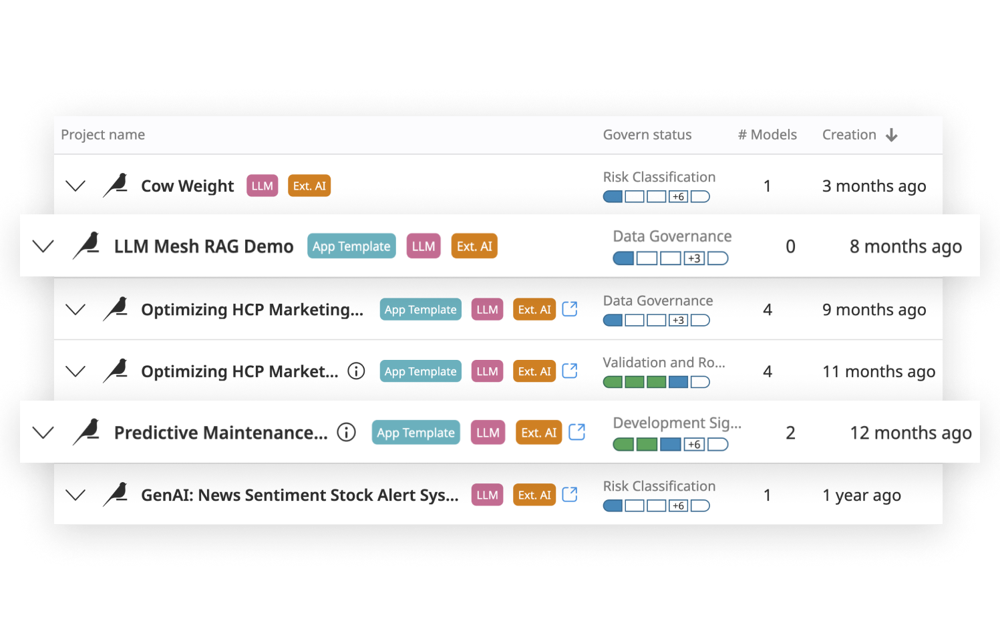This screenshot has width=1000, height=641.
Task: Open external link for GenAI News Sentiment project
Action: 569,494
